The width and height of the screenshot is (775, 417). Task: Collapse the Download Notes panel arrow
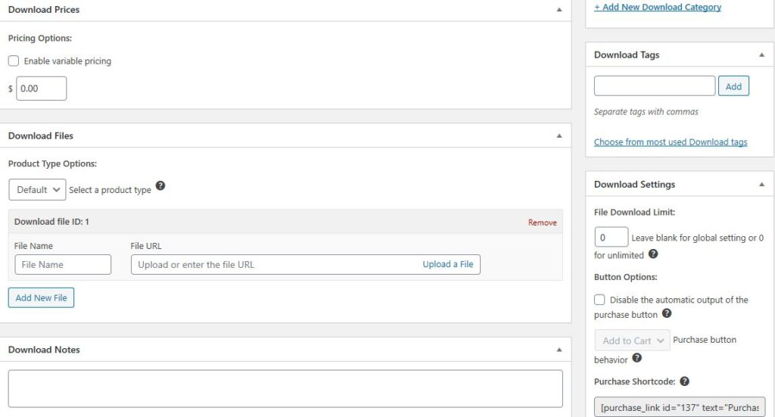[x=559, y=350]
